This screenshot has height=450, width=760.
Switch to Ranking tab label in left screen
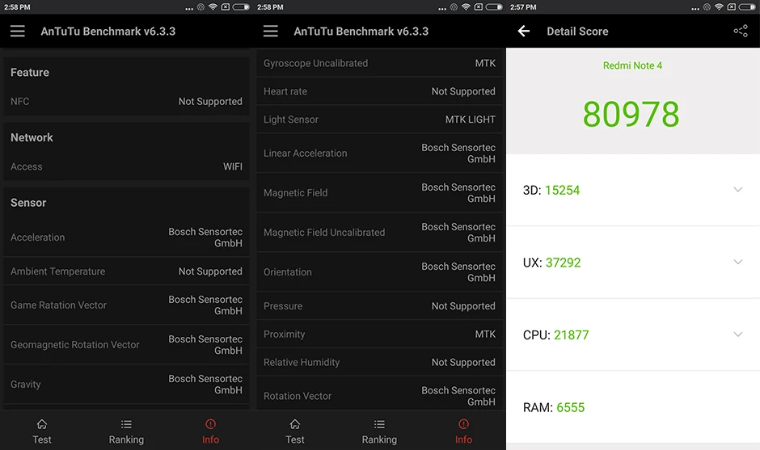(126, 439)
